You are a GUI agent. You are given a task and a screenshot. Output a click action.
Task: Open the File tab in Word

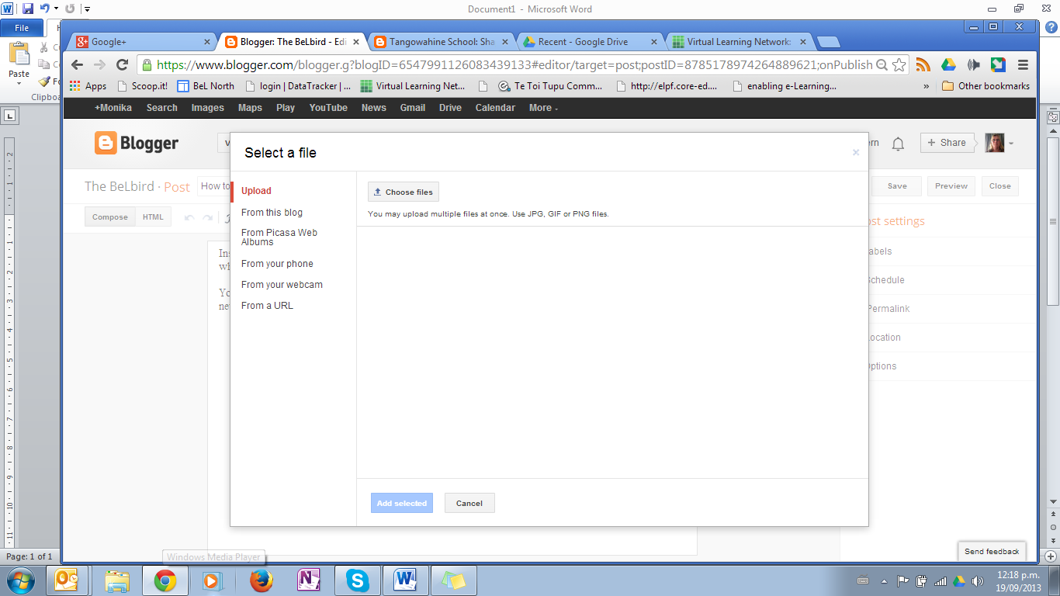click(x=22, y=28)
